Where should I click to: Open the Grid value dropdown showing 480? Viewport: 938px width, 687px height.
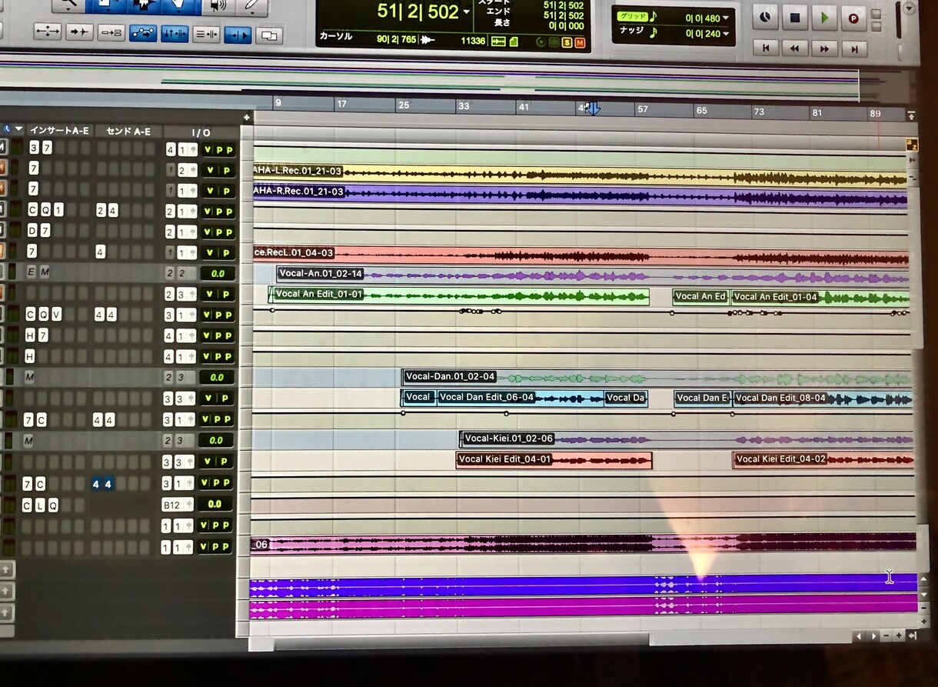(x=707, y=16)
